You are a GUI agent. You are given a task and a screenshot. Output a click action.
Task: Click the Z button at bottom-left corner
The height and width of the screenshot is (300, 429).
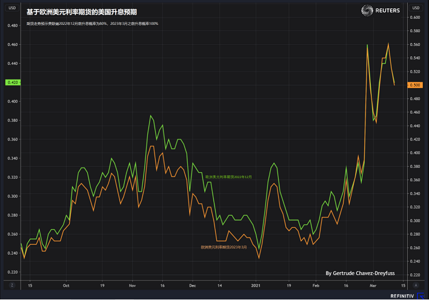coord(13,284)
